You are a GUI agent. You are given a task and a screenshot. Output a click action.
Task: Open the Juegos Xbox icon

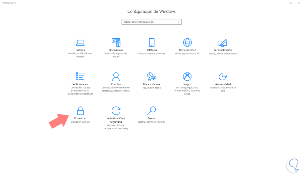click(187, 76)
